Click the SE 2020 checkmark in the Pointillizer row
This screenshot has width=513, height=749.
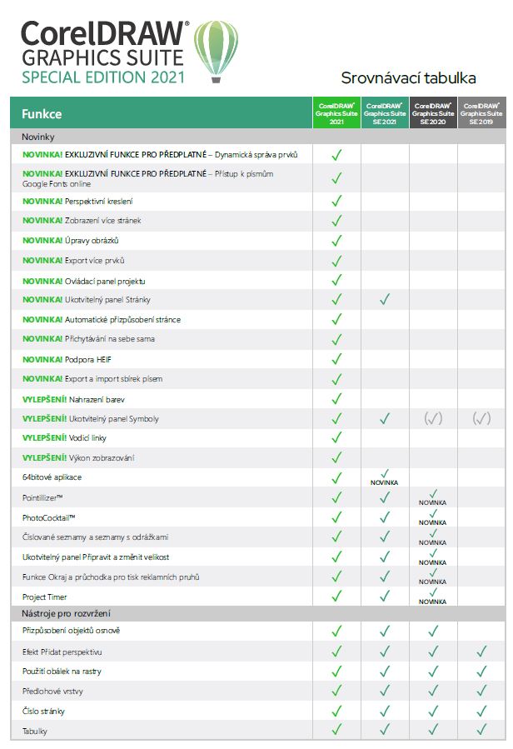pyautogui.click(x=433, y=494)
